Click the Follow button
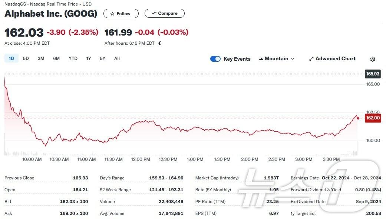The height and width of the screenshot is (219, 386). (121, 14)
